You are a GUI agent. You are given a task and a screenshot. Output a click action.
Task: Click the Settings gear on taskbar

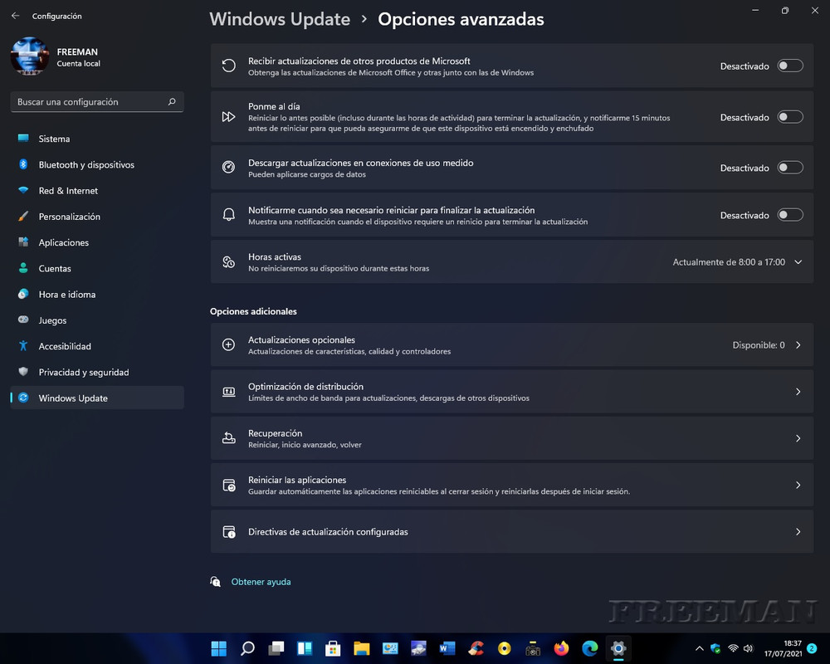(x=618, y=648)
